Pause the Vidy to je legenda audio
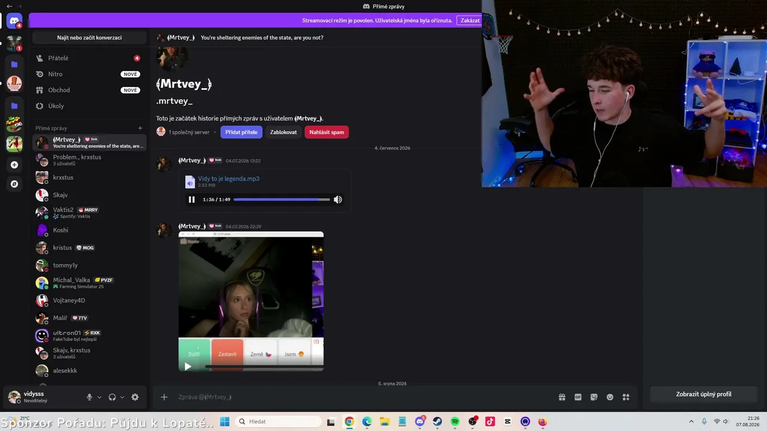The width and height of the screenshot is (767, 431). (192, 199)
